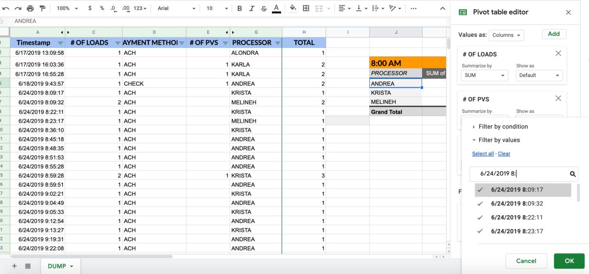Click the filter values search field
589x274 pixels.
tap(524, 174)
